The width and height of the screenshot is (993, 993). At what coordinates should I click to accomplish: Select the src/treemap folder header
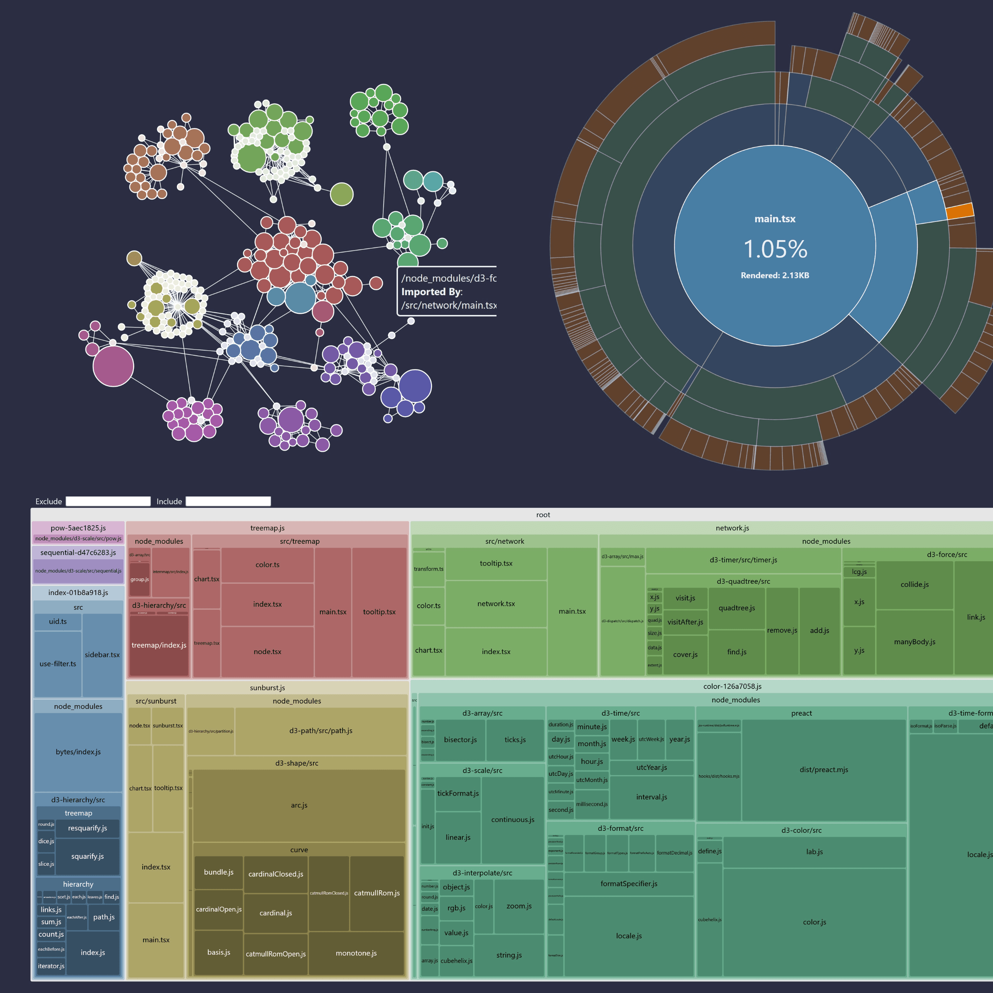tap(300, 541)
